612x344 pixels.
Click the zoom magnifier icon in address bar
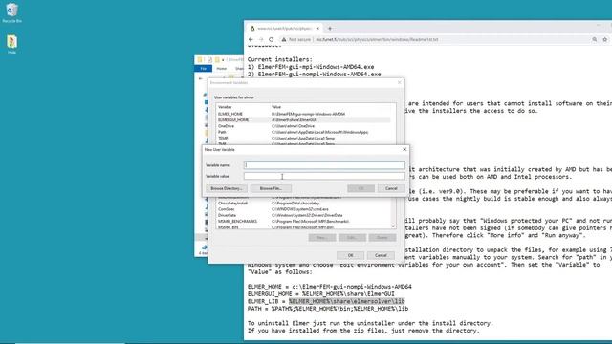click(595, 39)
